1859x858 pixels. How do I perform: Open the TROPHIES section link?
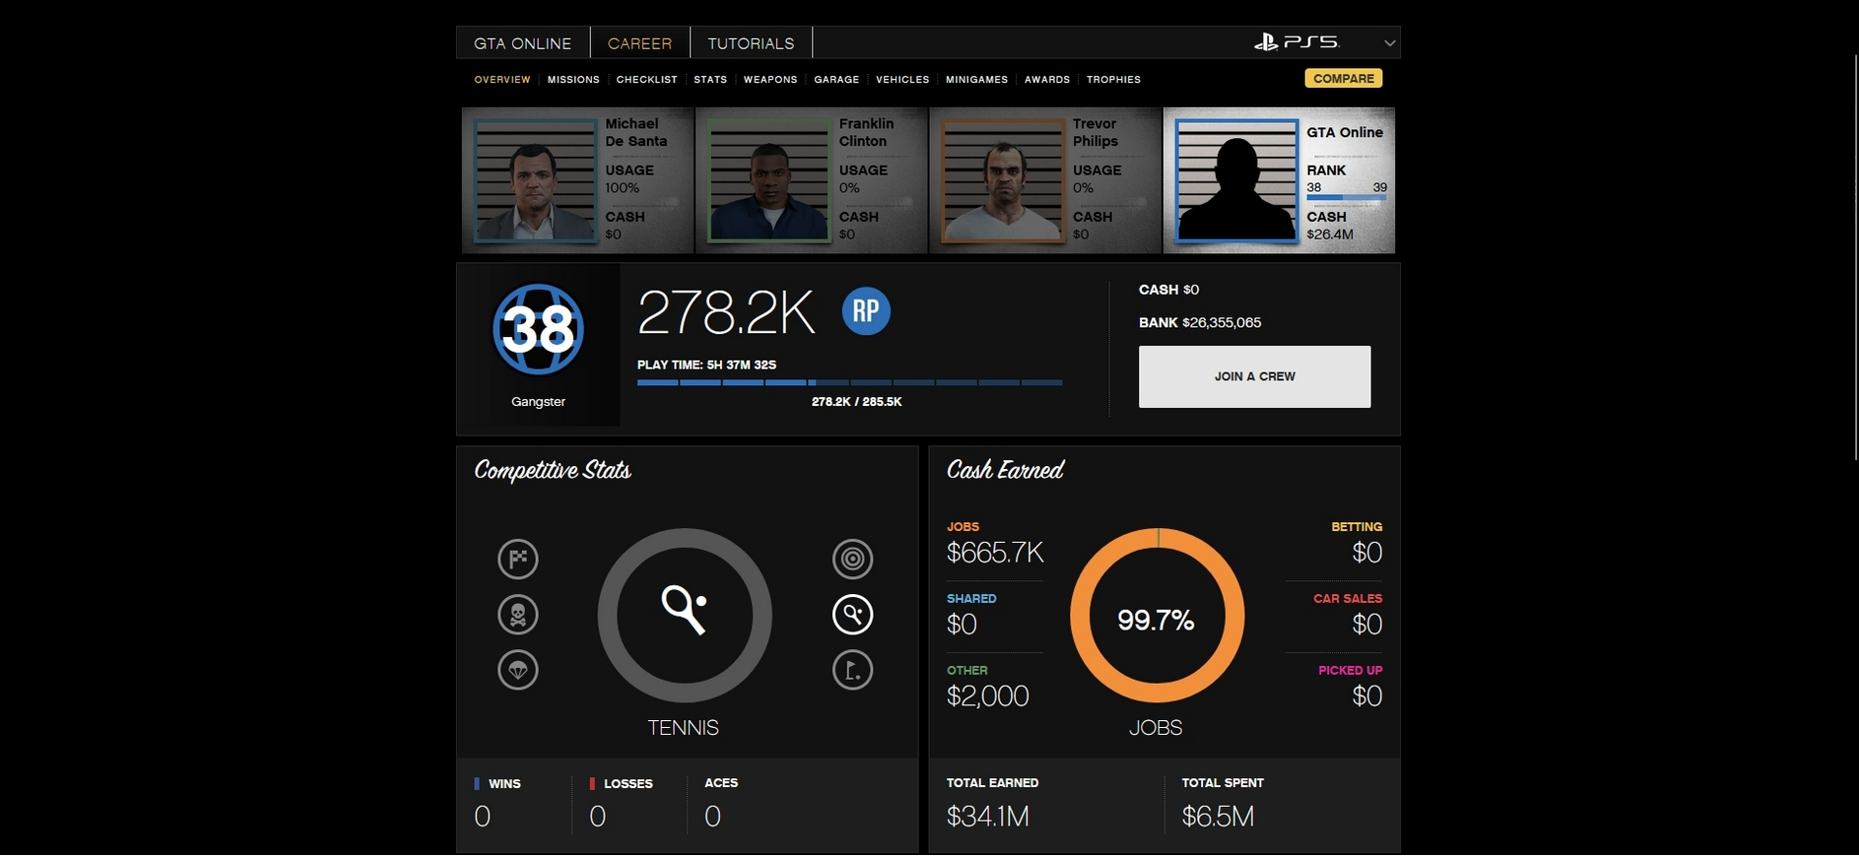tap(1113, 80)
